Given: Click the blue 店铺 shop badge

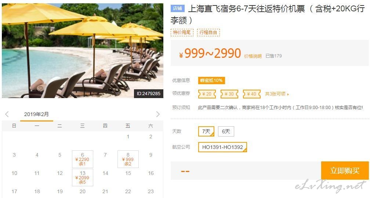Looking at the screenshot, I should (177, 8).
